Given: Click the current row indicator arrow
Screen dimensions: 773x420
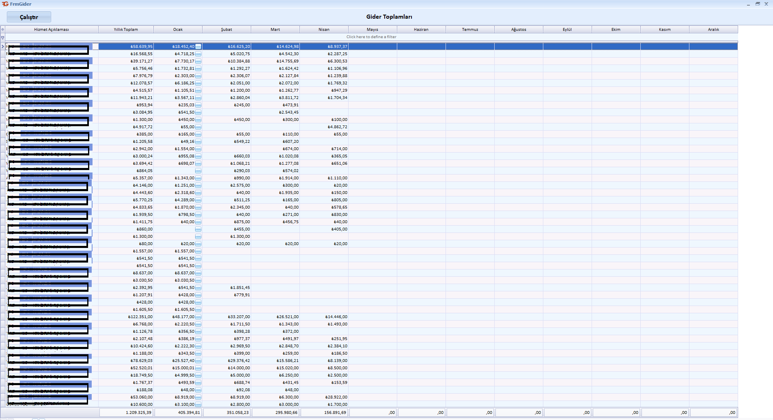Looking at the screenshot, I should tap(2, 47).
